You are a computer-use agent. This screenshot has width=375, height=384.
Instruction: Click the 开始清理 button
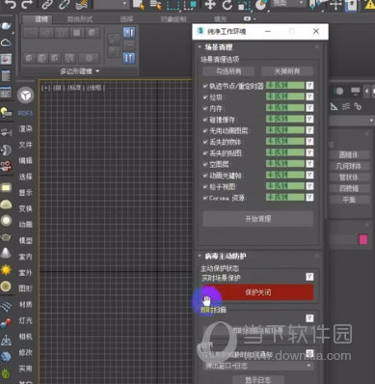[x=258, y=219]
